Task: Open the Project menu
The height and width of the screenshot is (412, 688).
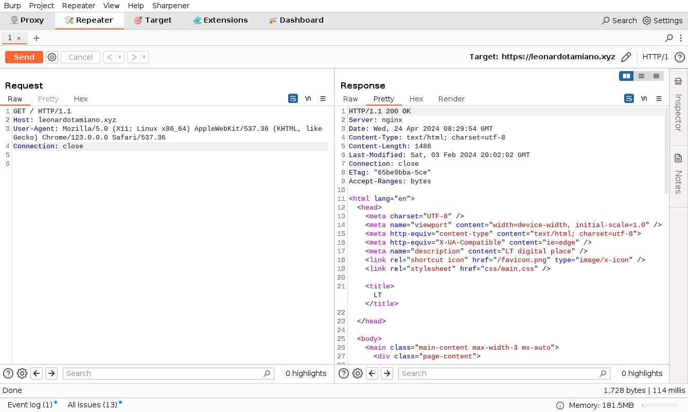Action: [x=42, y=6]
